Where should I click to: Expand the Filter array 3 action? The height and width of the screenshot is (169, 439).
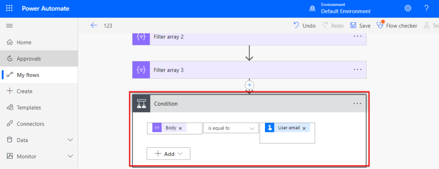point(249,70)
